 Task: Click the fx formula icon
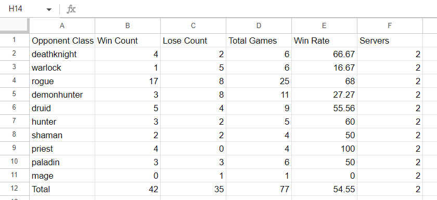pos(71,9)
